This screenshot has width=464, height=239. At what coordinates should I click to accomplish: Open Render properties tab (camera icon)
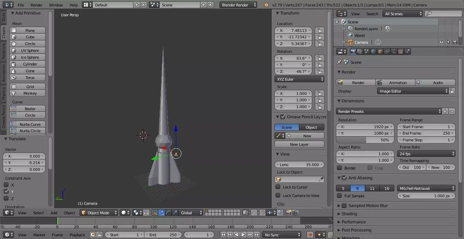click(353, 52)
